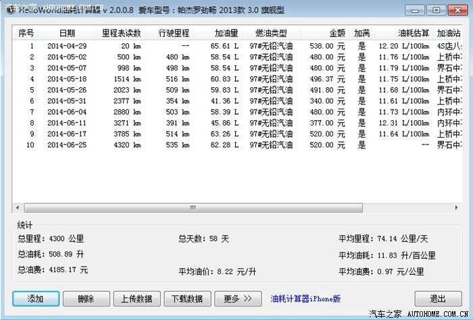Maximize the fuel calculator window

click(x=437, y=10)
